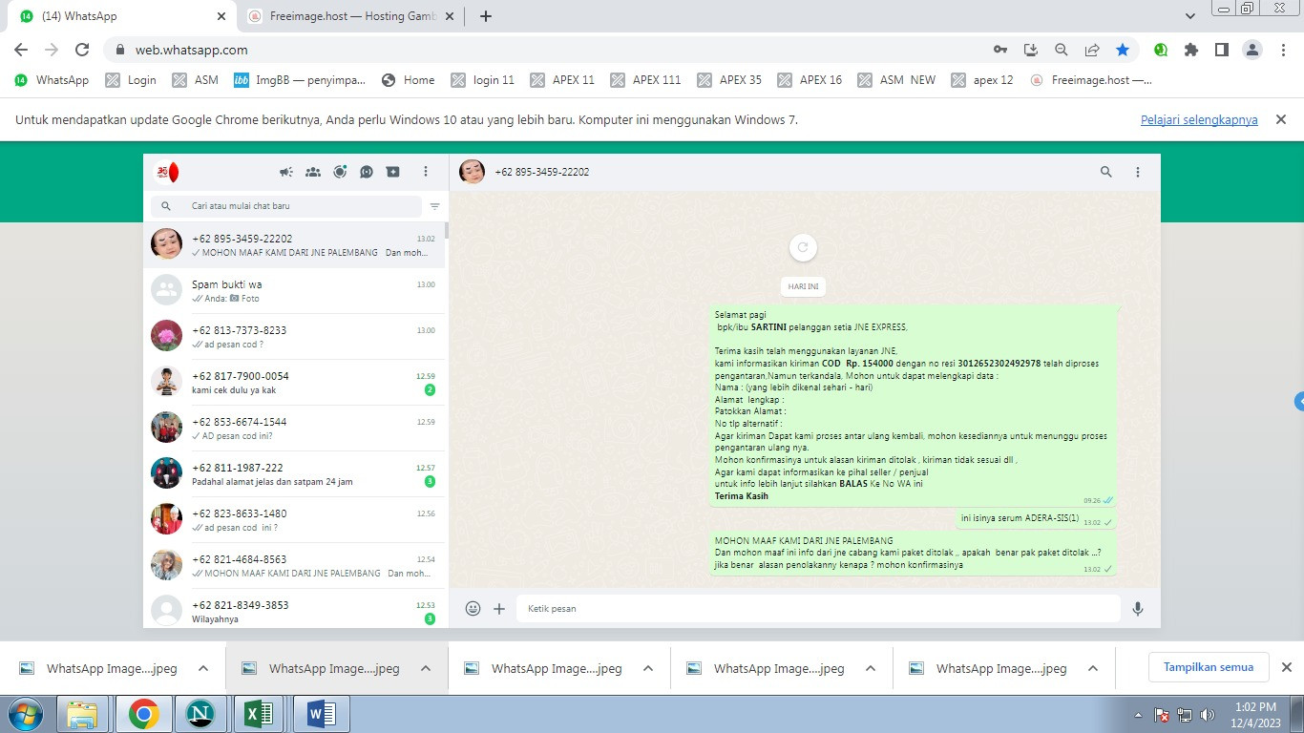Click the share page icon in address bar
Screen dimensions: 1304x733
[x=1092, y=50]
